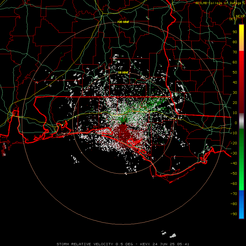Click the -10 value on color scale
Screen dimensions: 246x246
(234, 133)
